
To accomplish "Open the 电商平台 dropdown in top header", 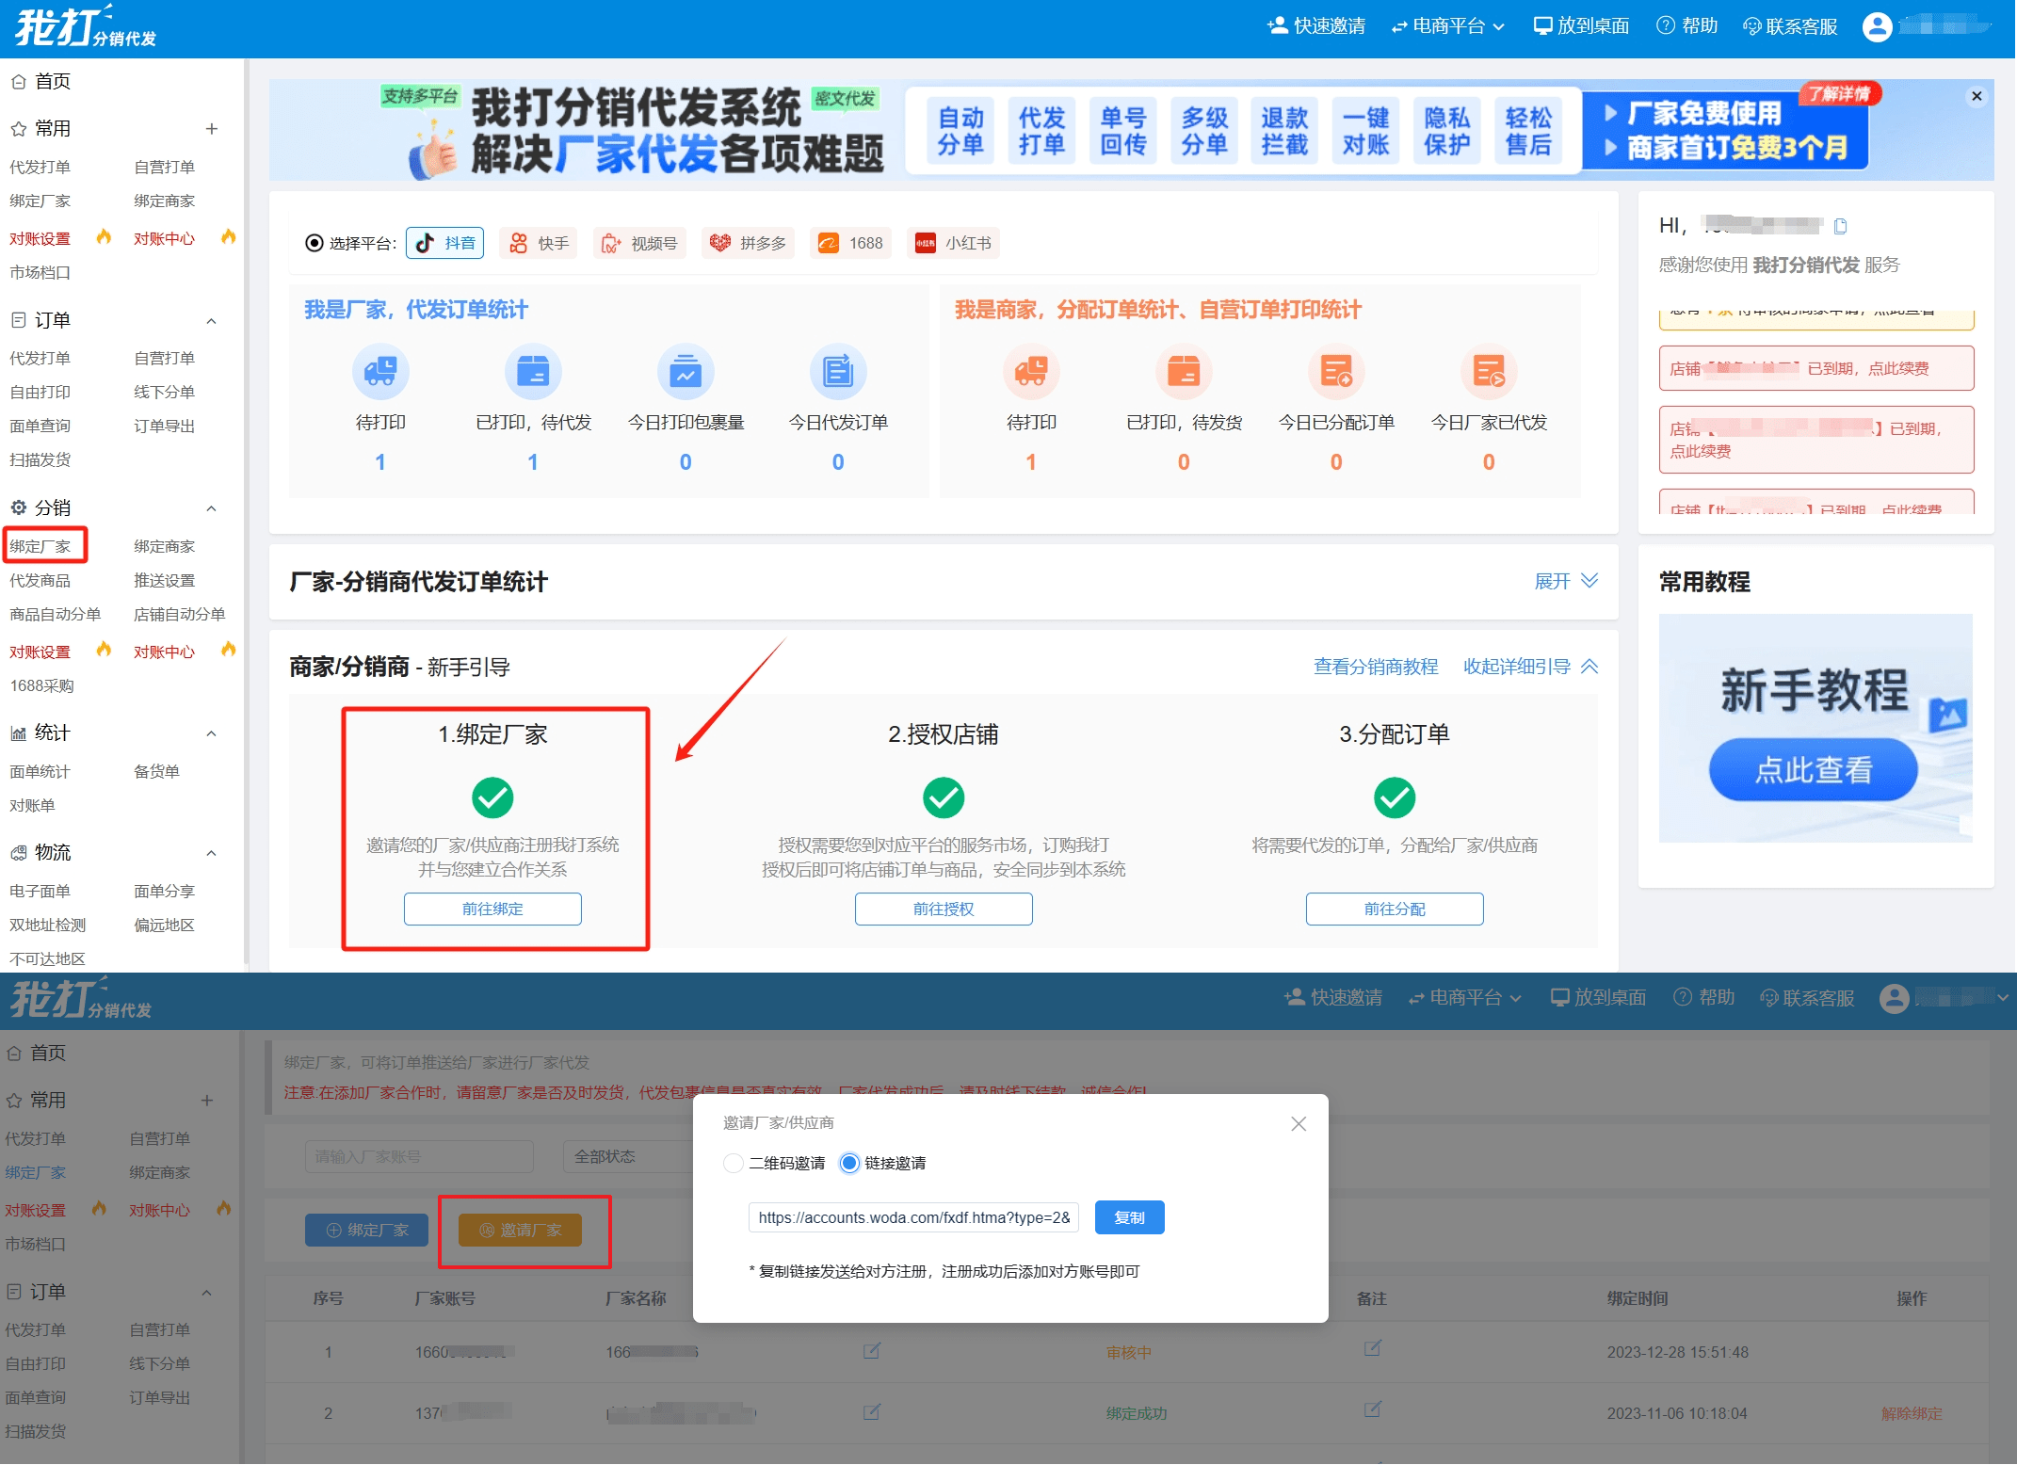I will (x=1447, y=26).
